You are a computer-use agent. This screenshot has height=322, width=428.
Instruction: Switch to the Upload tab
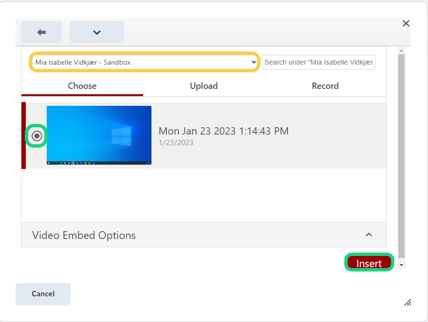point(204,86)
